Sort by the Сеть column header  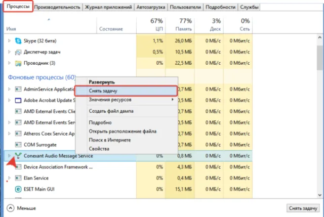[238, 25]
